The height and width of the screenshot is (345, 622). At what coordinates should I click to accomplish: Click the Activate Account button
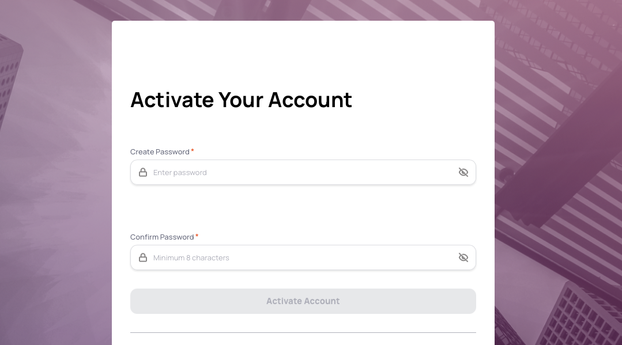click(x=303, y=301)
